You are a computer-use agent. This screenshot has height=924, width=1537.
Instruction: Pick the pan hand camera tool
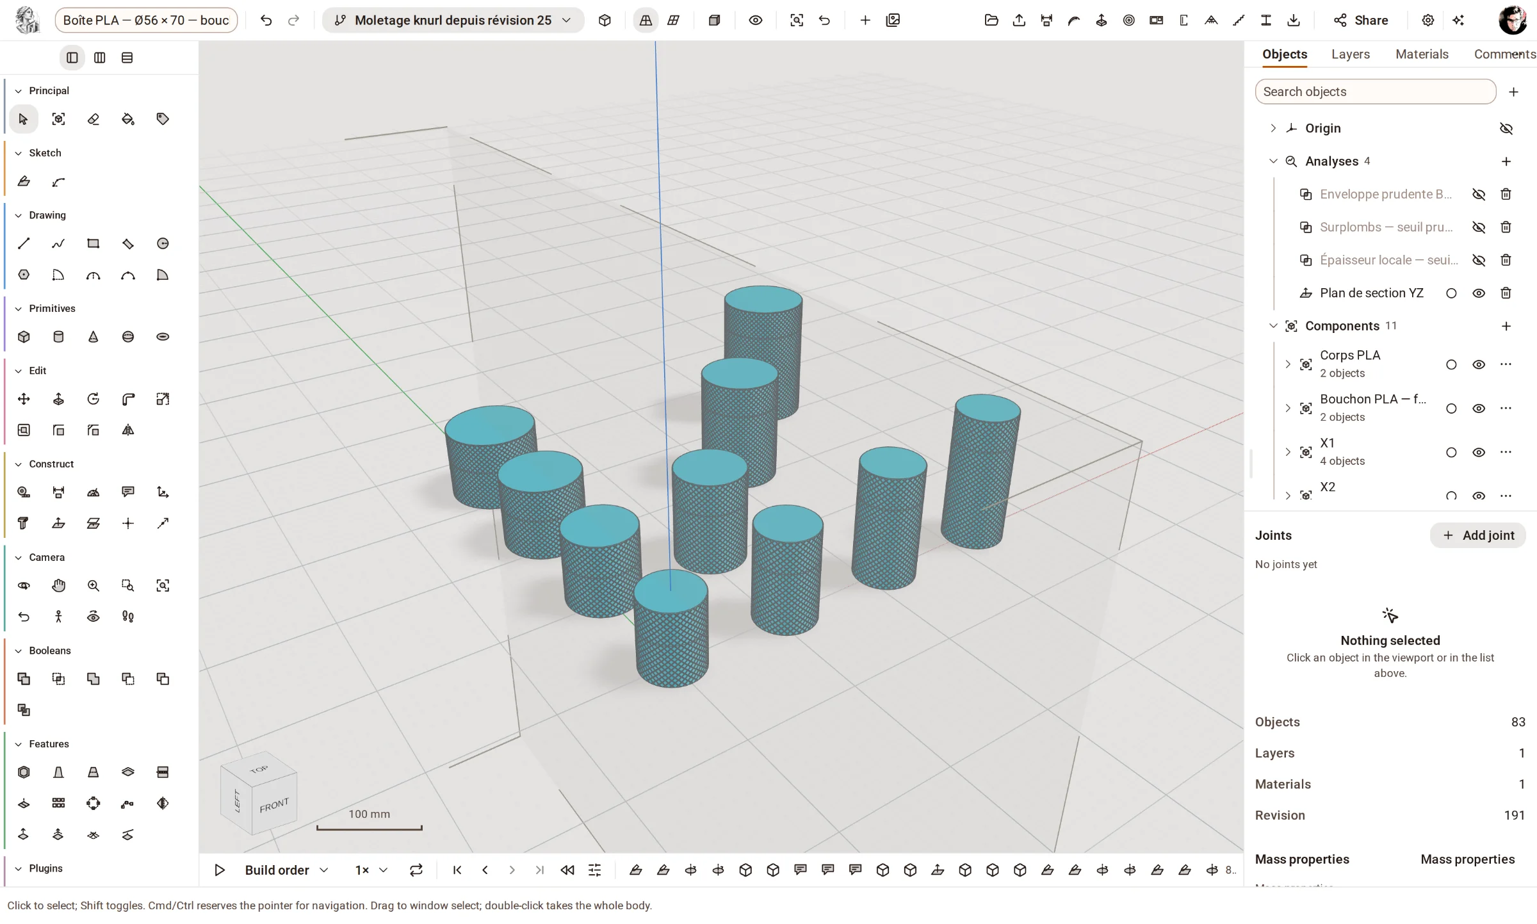click(58, 585)
